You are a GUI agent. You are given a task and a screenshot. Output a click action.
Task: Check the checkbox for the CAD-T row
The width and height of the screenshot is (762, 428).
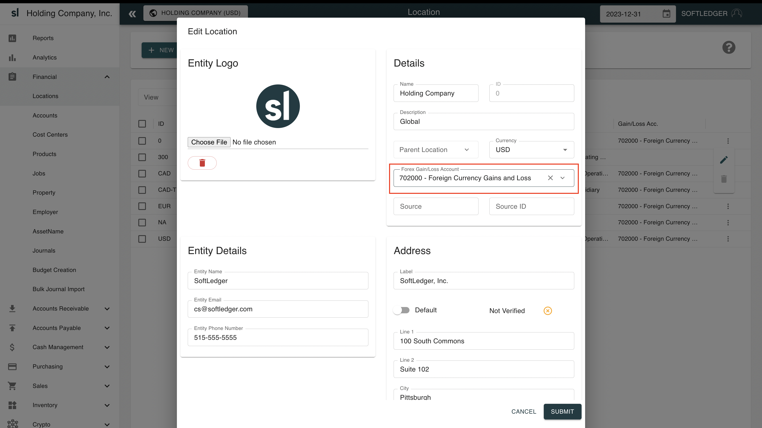point(142,190)
